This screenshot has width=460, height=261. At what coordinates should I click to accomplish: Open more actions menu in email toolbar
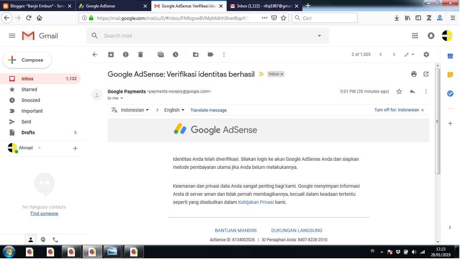coord(224,54)
